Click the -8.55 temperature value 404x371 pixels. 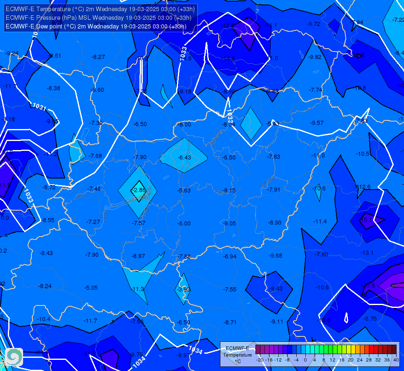pos(48,220)
